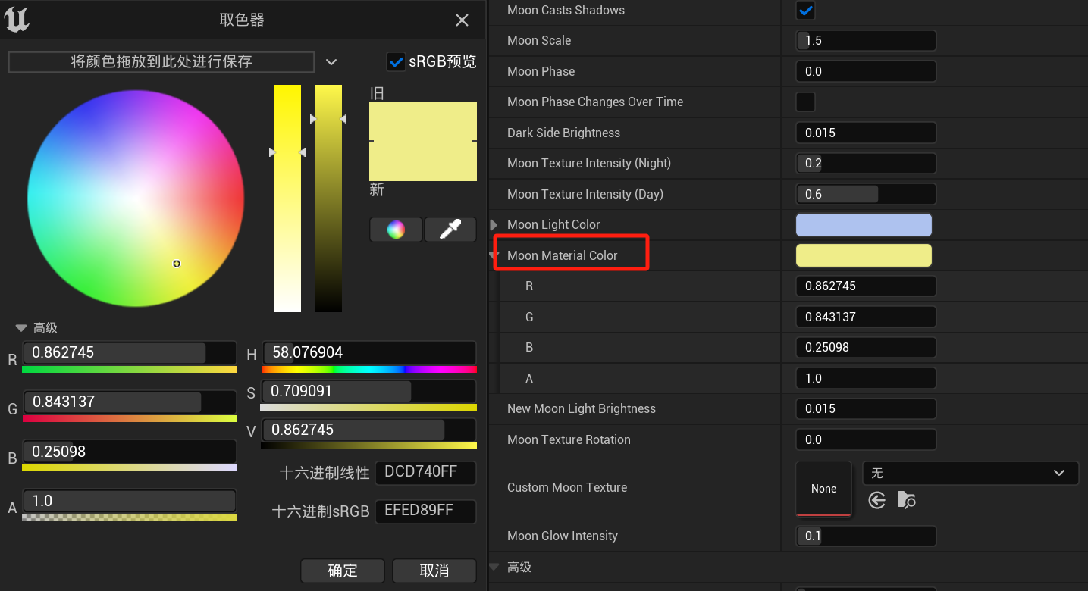Collapse Moon Material Color property

[494, 255]
